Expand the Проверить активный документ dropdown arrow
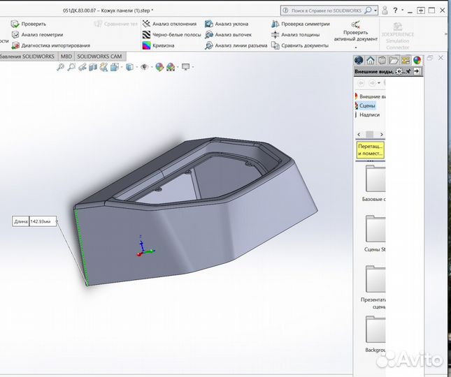Image resolution: width=451 pixels, height=377 pixels. (355, 47)
